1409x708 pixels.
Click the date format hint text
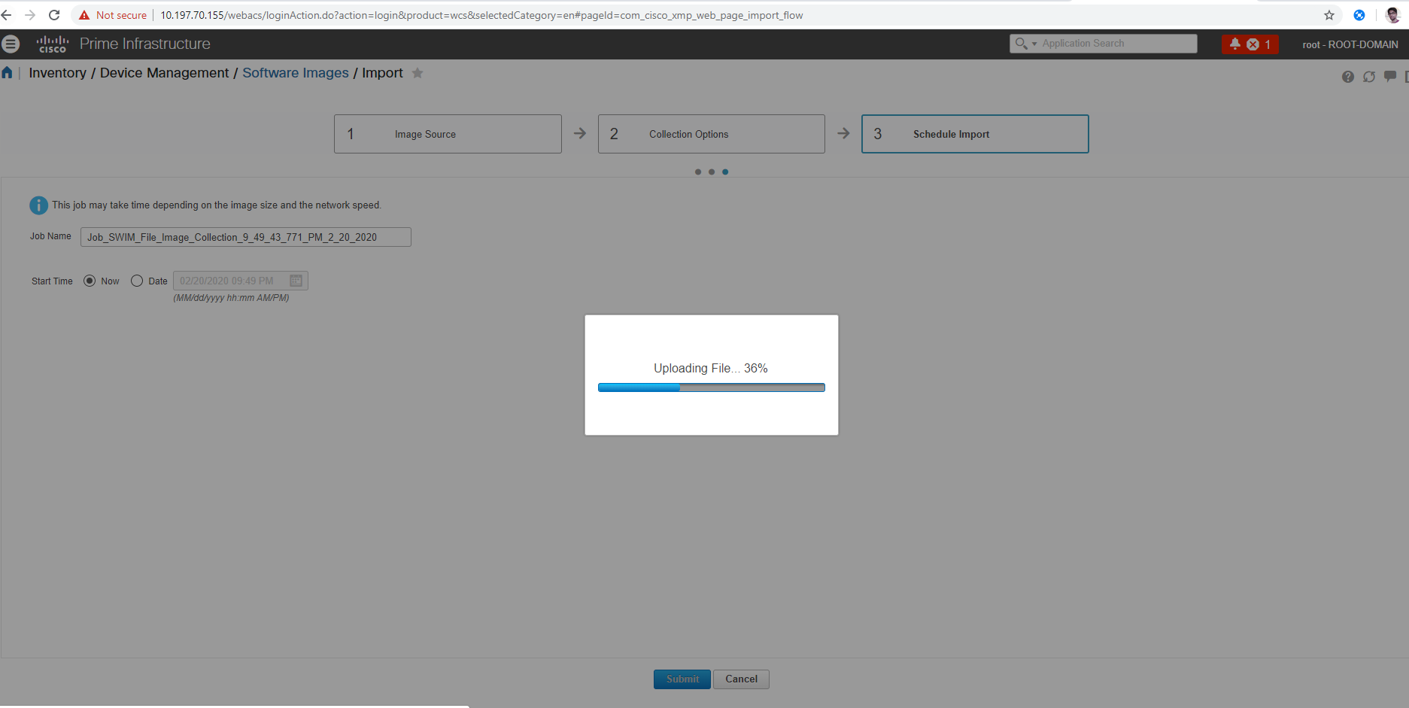point(231,298)
